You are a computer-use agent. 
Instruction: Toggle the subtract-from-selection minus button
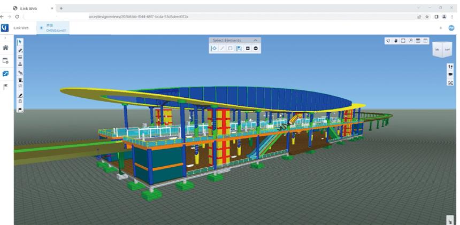[x=256, y=49]
